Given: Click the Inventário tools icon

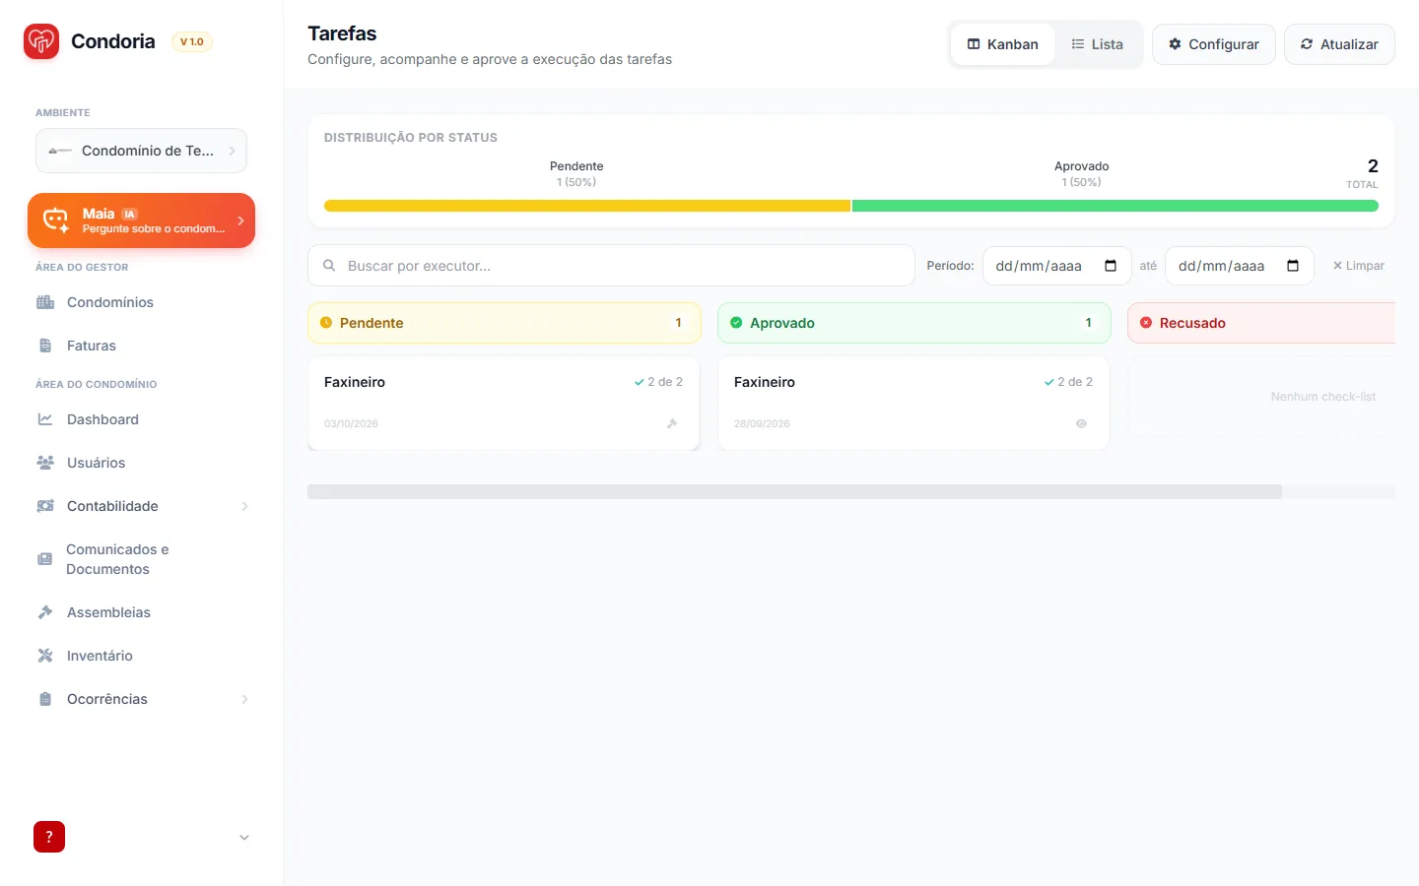Looking at the screenshot, I should [x=45, y=656].
